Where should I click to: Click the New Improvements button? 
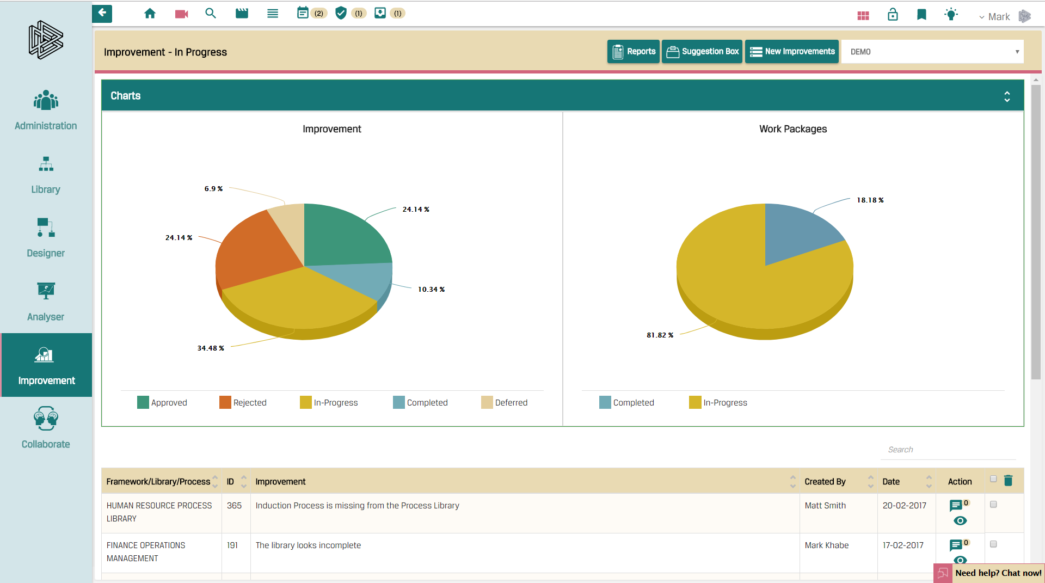coord(791,51)
